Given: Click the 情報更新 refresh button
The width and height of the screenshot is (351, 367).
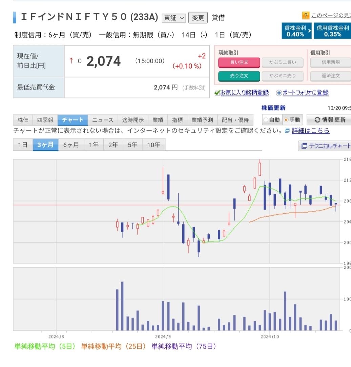Looking at the screenshot, I should pos(329,120).
